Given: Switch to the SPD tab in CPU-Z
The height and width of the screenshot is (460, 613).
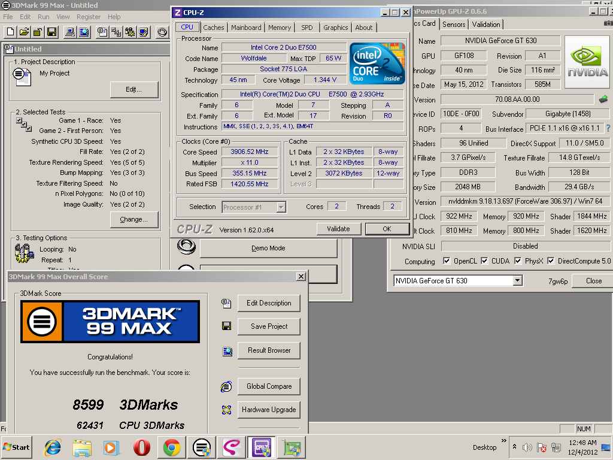Looking at the screenshot, I should (x=307, y=28).
